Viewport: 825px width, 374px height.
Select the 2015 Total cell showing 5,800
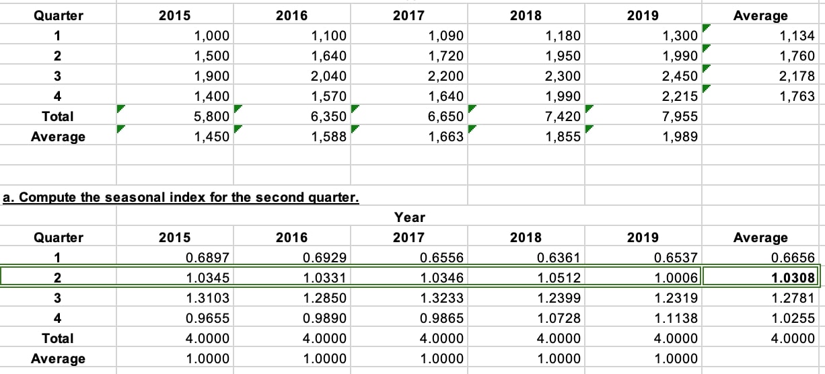coord(175,116)
